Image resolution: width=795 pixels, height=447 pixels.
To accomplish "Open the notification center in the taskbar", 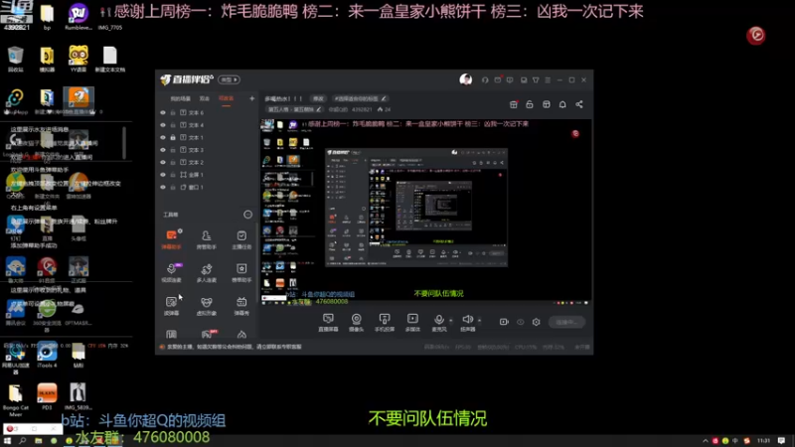I will [x=781, y=441].
